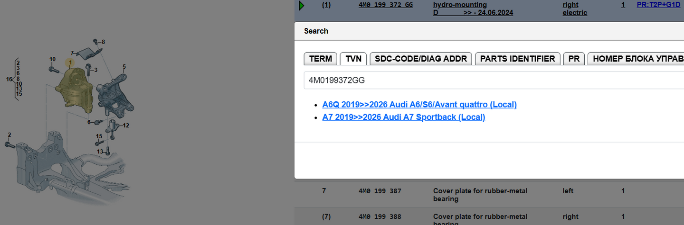The image size is (684, 225).
Task: Open the PARTS IDENTIFIER tab
Action: 518,59
